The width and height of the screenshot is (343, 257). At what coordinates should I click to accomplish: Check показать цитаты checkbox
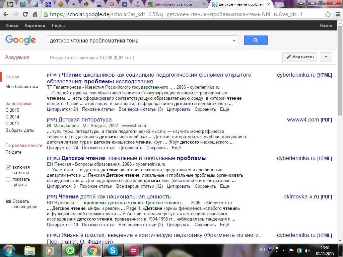click(8, 180)
